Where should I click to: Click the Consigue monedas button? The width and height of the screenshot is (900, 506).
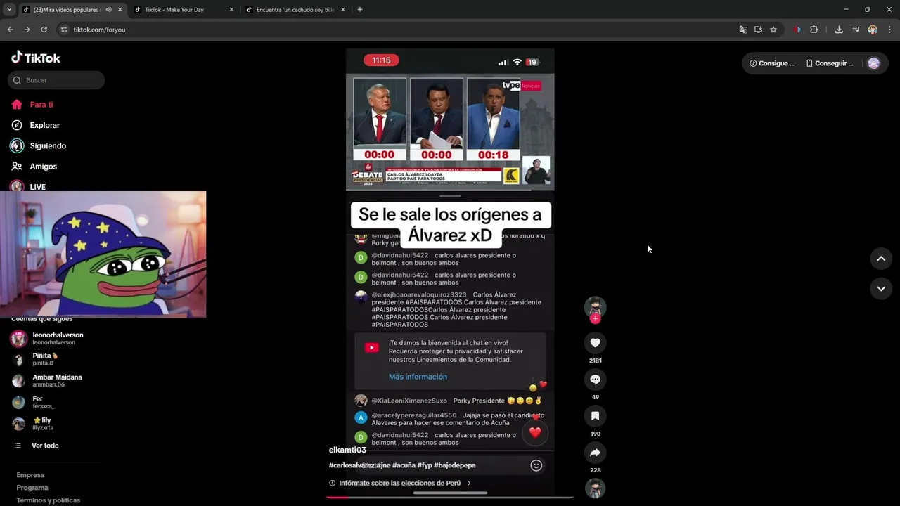click(772, 63)
